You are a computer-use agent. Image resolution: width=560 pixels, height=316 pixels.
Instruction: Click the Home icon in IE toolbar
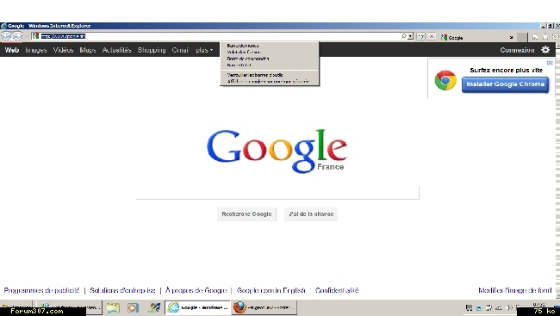pos(535,37)
